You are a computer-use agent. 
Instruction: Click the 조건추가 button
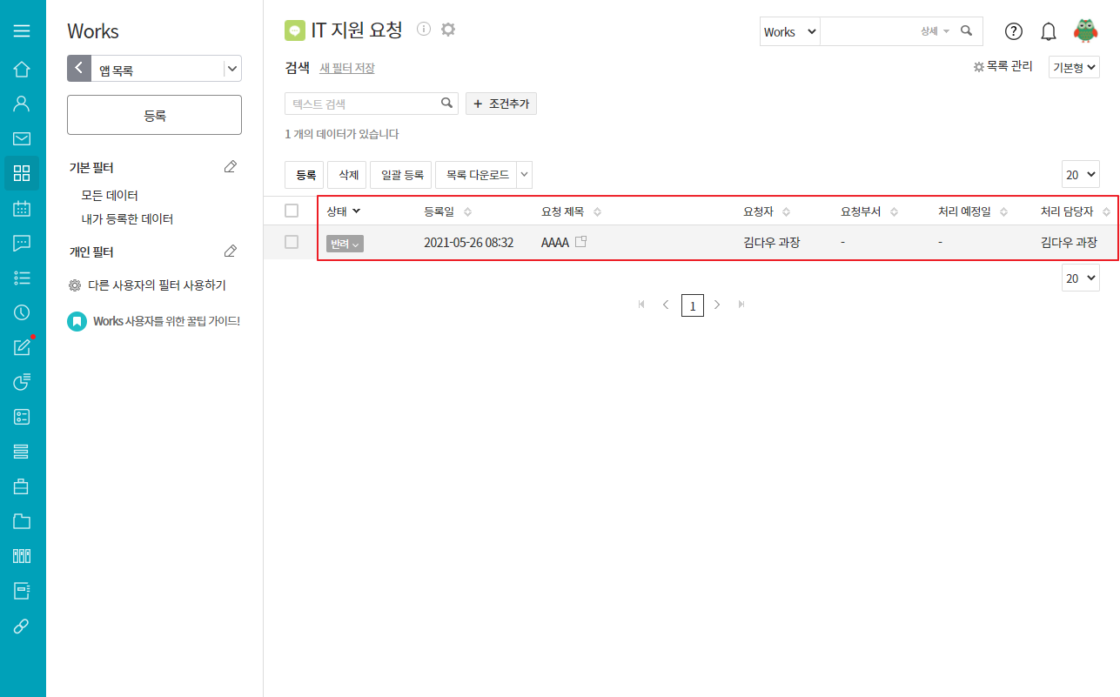coord(501,104)
